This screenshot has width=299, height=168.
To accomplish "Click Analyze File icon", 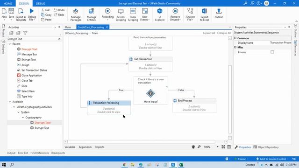I will coord(190,11).
